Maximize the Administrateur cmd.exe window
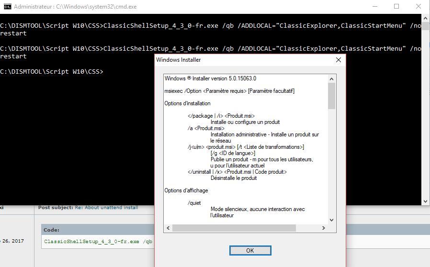The image size is (430, 267). point(396,7)
